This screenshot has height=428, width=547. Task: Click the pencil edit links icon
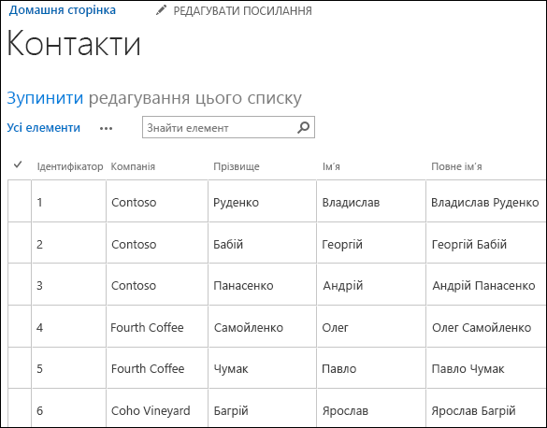click(161, 10)
